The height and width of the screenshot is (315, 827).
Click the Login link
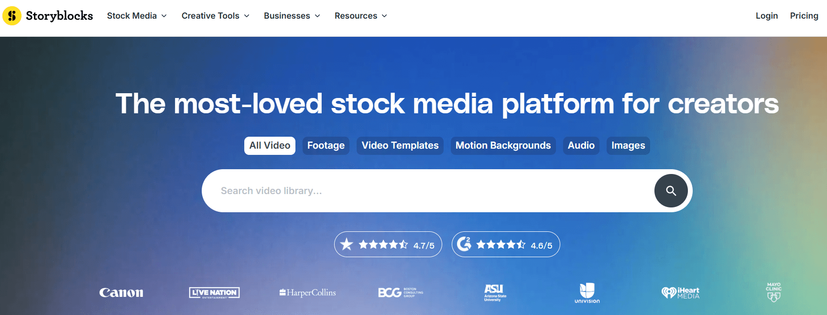point(766,16)
